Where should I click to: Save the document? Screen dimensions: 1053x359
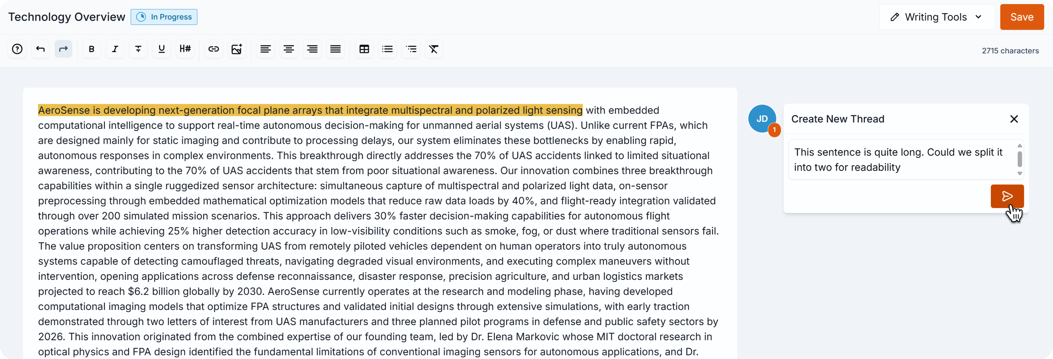[x=1022, y=17]
